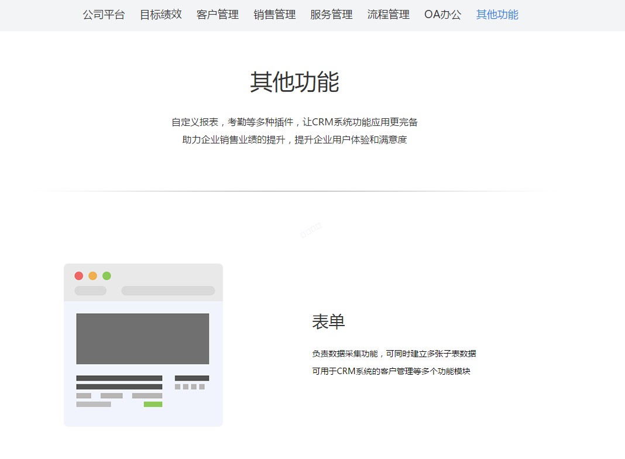The height and width of the screenshot is (459, 625).
Task: Click the green circle in the mock window
Action: click(107, 276)
